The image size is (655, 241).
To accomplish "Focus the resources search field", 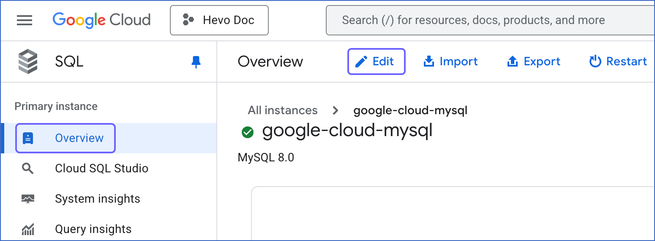I will coord(490,20).
